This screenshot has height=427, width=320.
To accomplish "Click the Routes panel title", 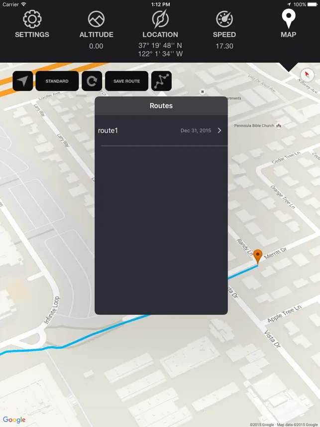I will pyautogui.click(x=161, y=106).
